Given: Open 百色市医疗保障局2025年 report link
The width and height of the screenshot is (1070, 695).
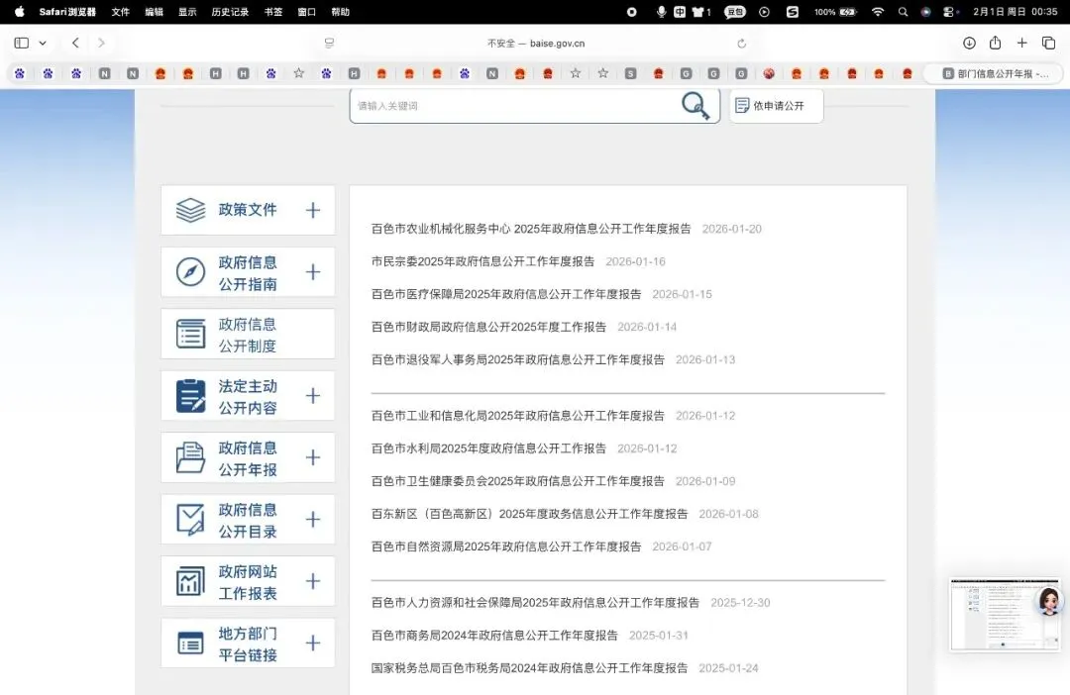Looking at the screenshot, I should pos(505,294).
